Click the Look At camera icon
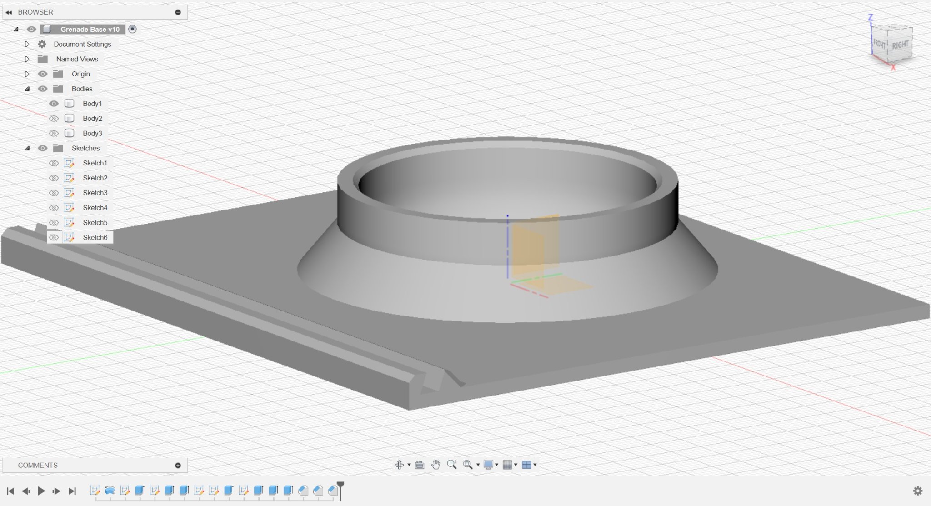The image size is (931, 506). pos(420,465)
